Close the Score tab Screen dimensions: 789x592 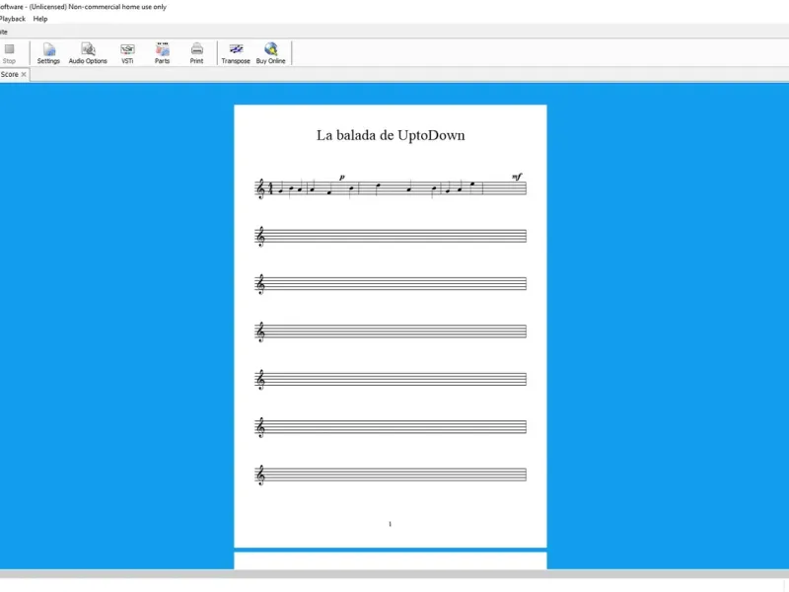click(x=24, y=75)
